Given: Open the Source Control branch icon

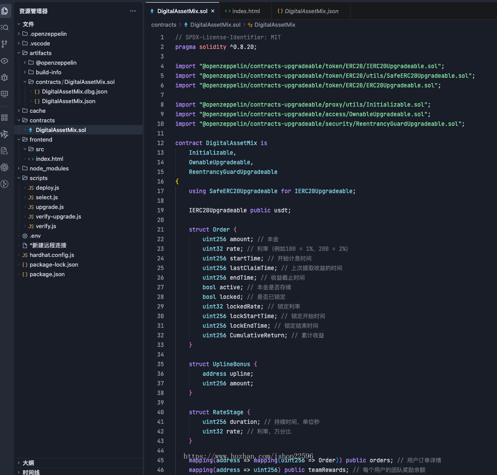Looking at the screenshot, I should (5, 44).
